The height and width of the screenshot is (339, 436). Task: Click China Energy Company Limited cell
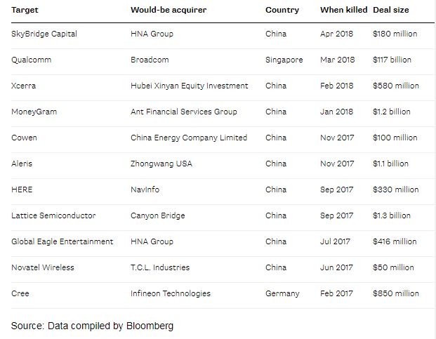pos(188,138)
